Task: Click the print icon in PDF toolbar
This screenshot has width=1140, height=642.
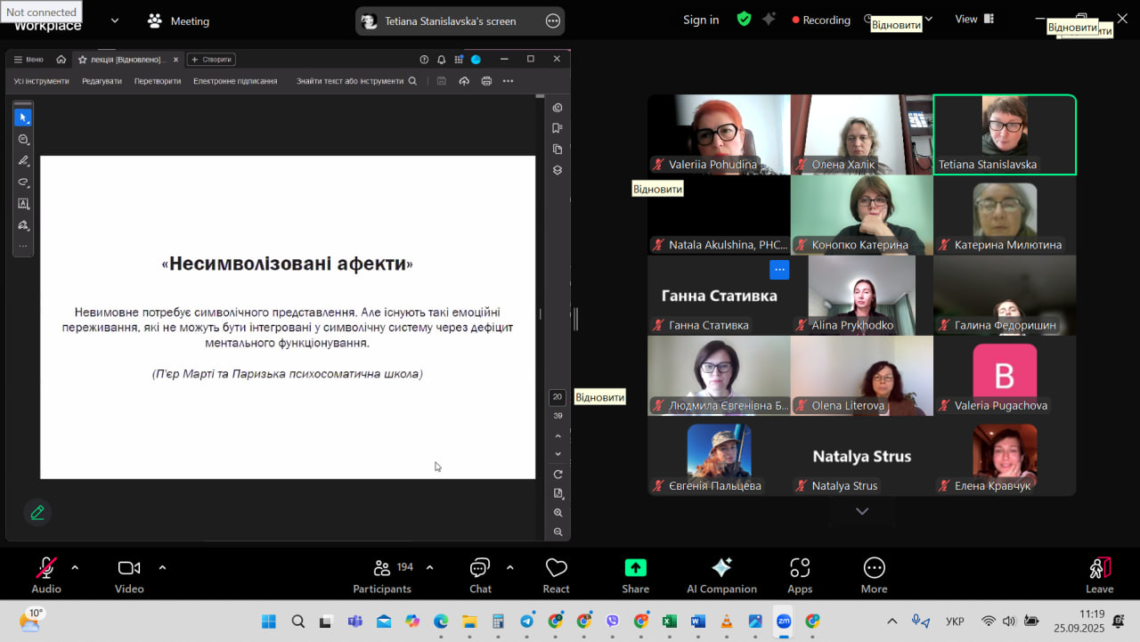Action: [486, 81]
